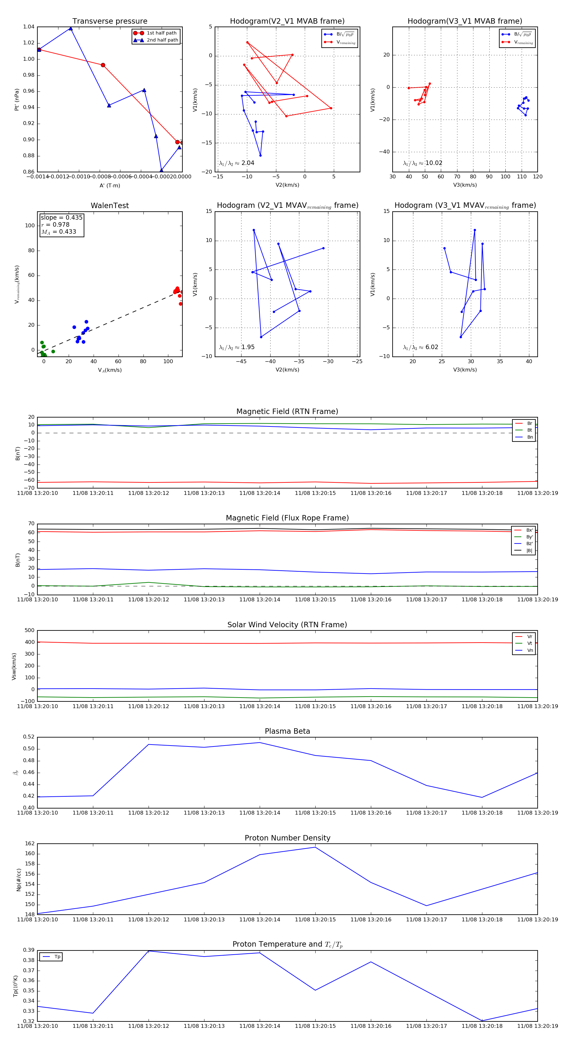
Task: Click the 'VA(km/s)' x-axis label
Action: click(110, 370)
